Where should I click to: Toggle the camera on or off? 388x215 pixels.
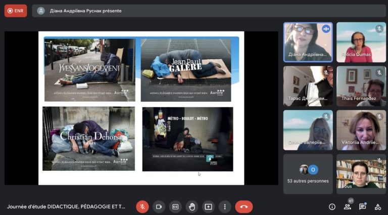click(x=159, y=206)
